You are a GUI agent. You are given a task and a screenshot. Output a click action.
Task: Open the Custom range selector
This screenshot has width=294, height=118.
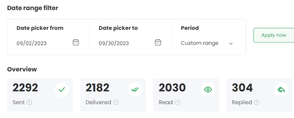[x=207, y=43]
